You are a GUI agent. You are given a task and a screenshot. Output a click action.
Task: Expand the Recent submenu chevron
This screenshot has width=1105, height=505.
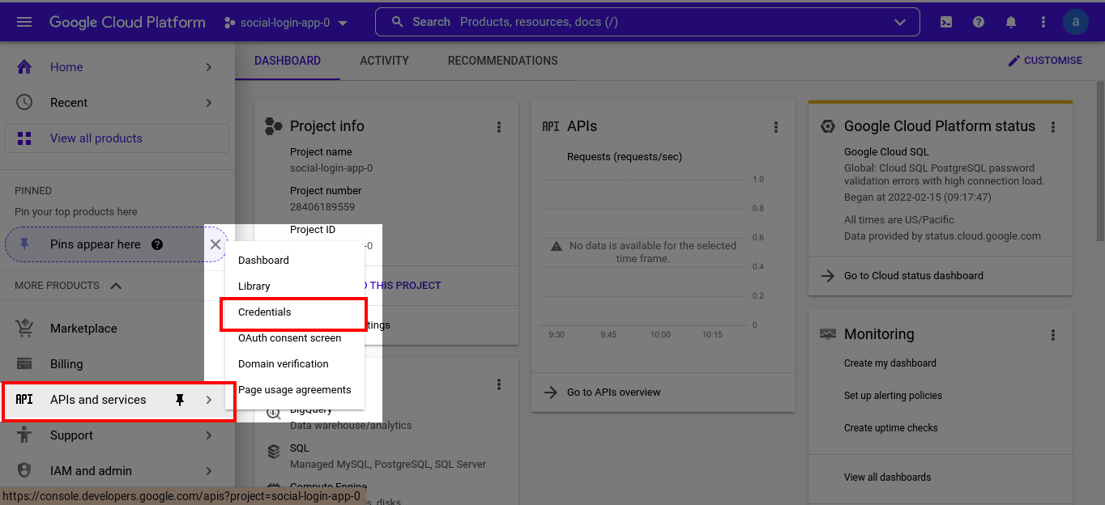(209, 103)
